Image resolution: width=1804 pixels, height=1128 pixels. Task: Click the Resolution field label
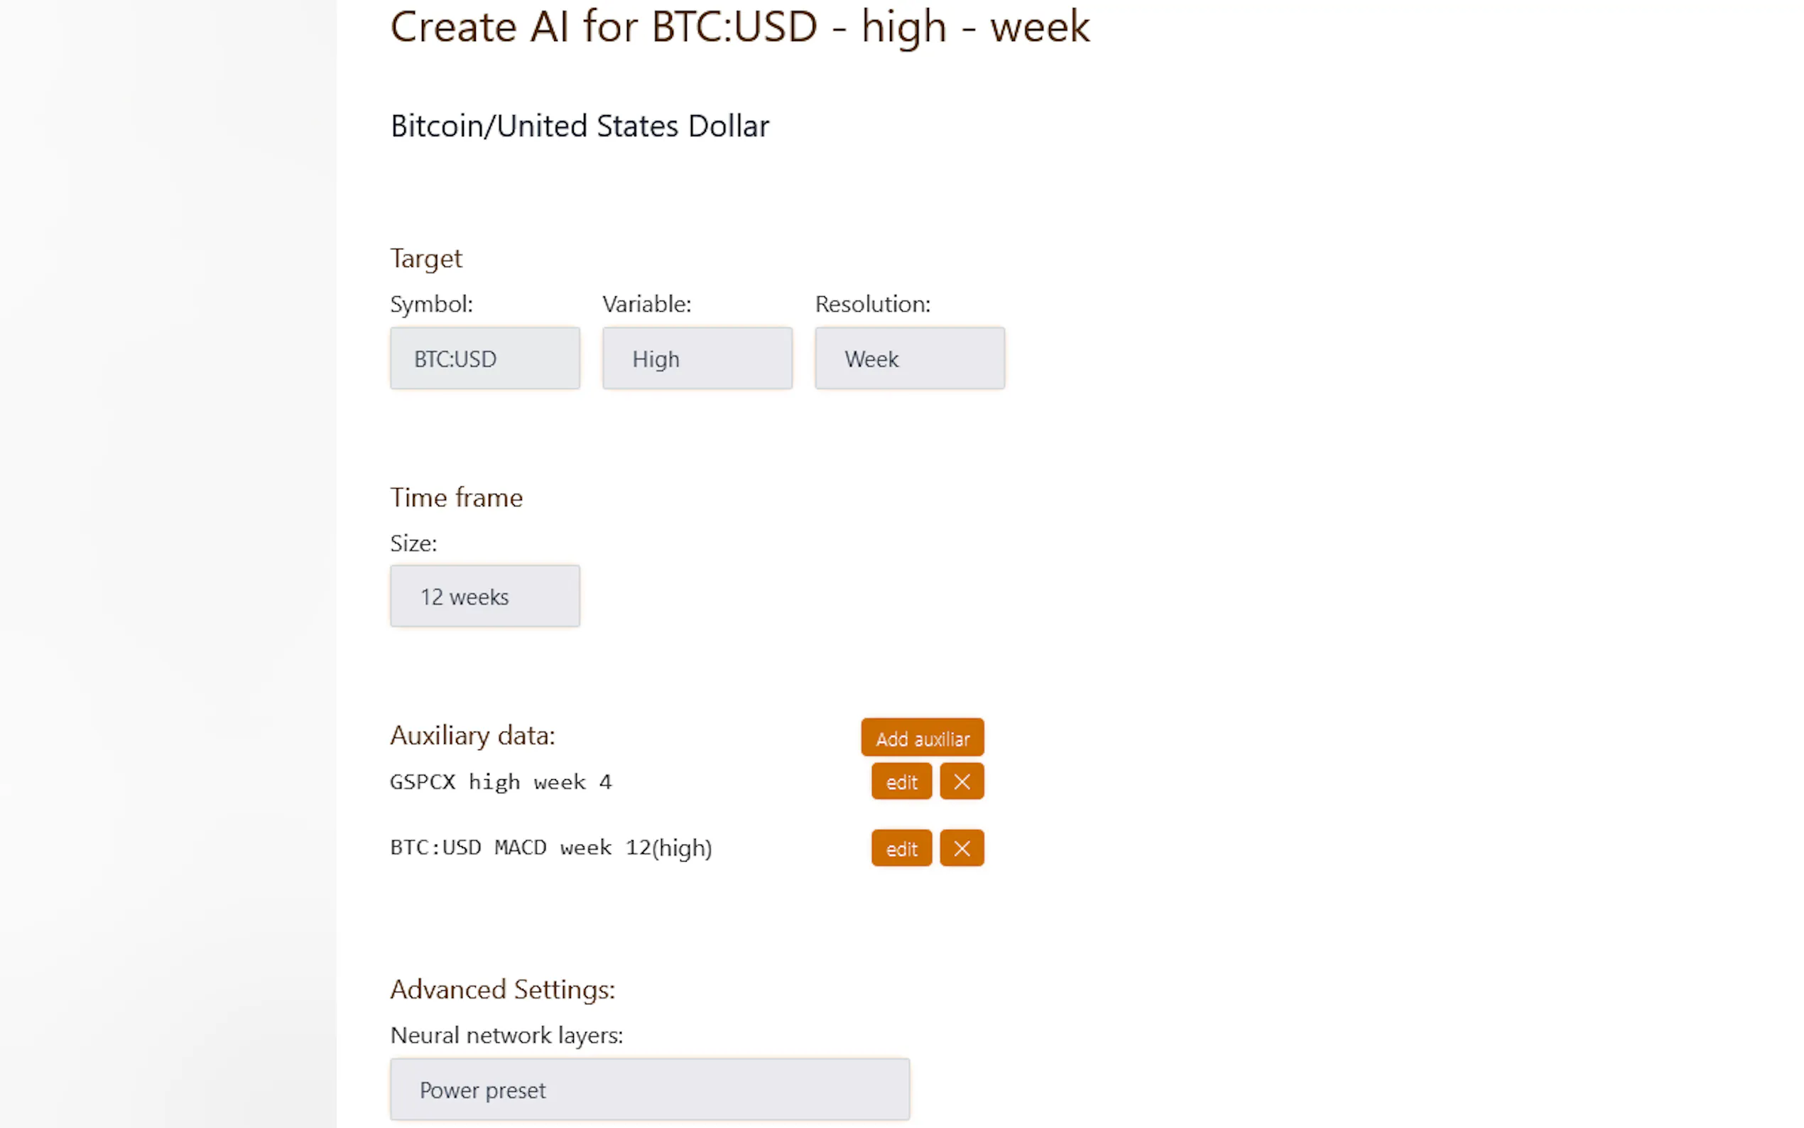pyautogui.click(x=871, y=303)
